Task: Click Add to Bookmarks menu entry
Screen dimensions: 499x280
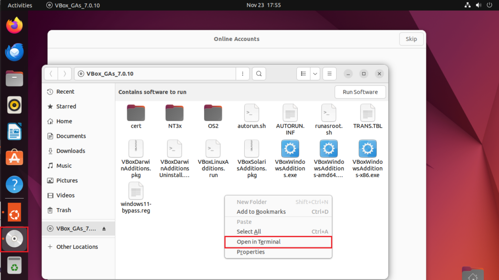Action: [261, 212]
